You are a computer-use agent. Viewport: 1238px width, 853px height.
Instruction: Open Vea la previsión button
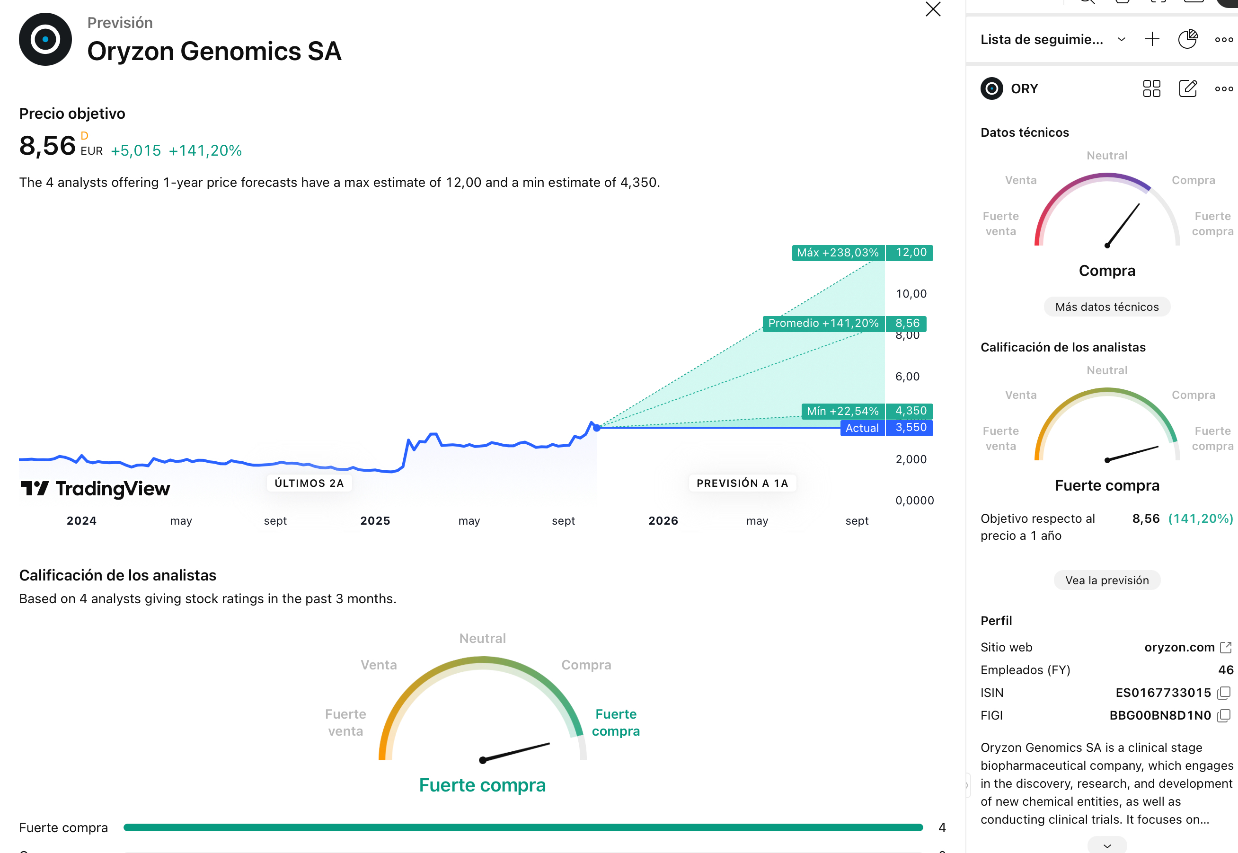coord(1106,580)
